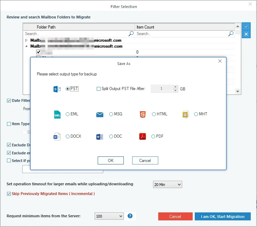This screenshot has height=227, width=257.
Task: Collapse the second expanded Mailbox node
Action: tap(26, 46)
